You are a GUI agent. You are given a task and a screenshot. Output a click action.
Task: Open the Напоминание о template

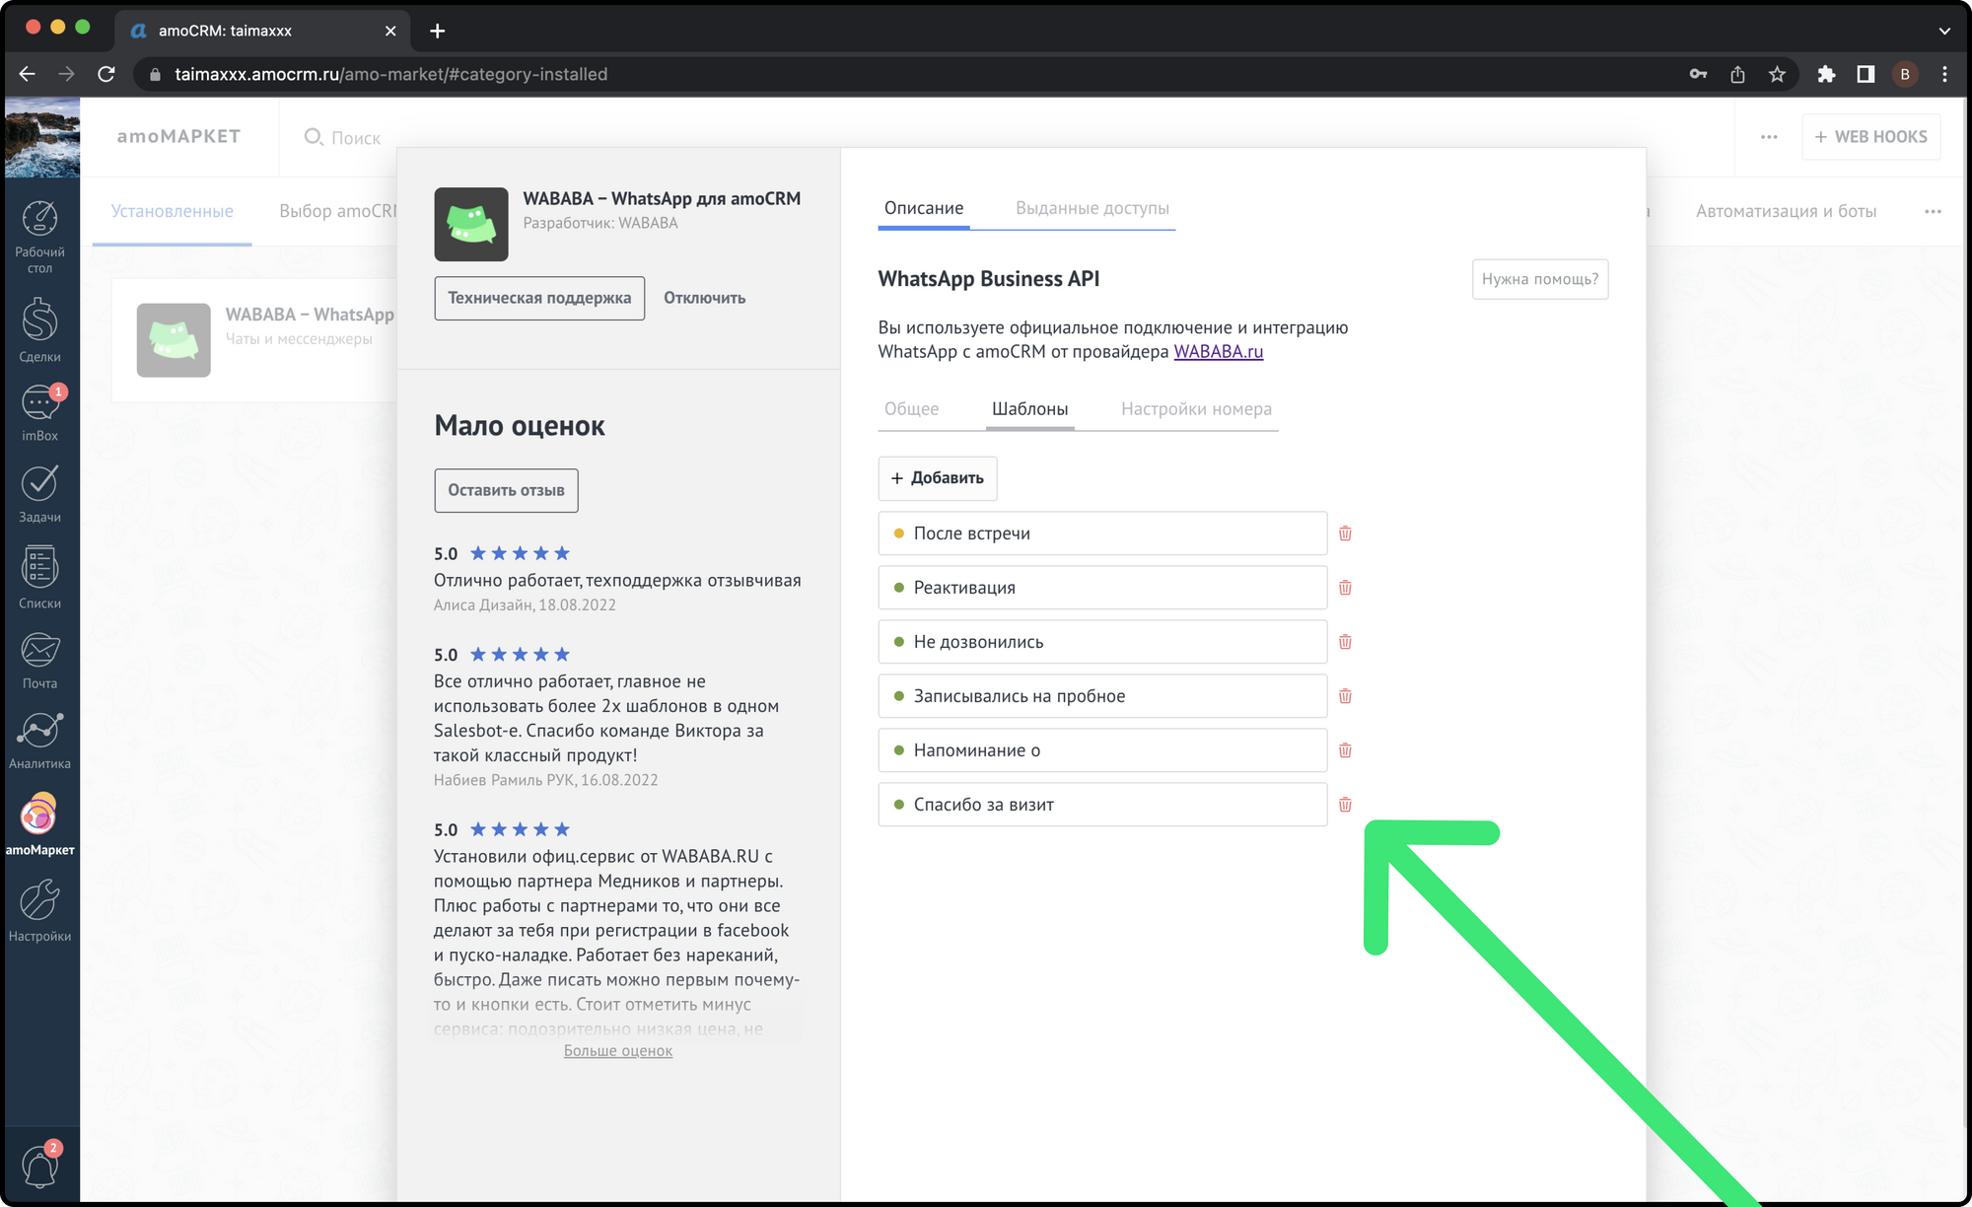point(1102,750)
